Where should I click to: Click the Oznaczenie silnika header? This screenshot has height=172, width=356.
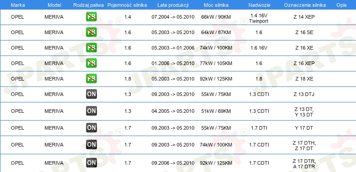[x=305, y=5]
